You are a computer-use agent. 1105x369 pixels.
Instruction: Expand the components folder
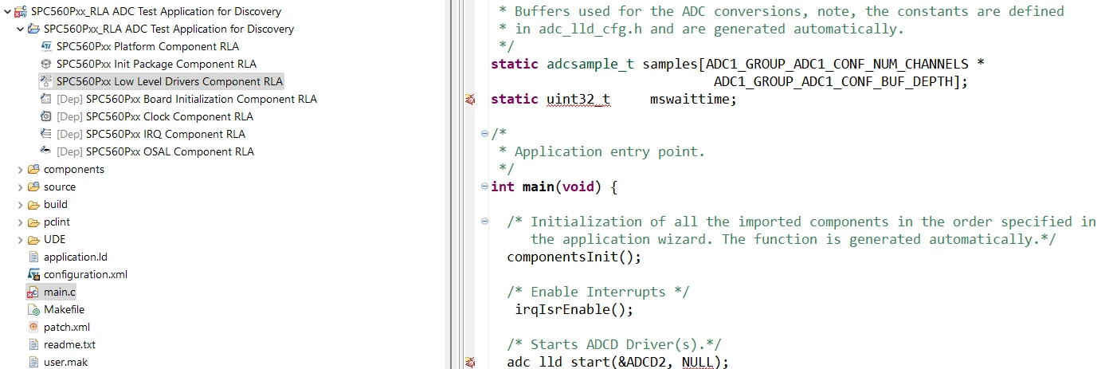click(20, 169)
